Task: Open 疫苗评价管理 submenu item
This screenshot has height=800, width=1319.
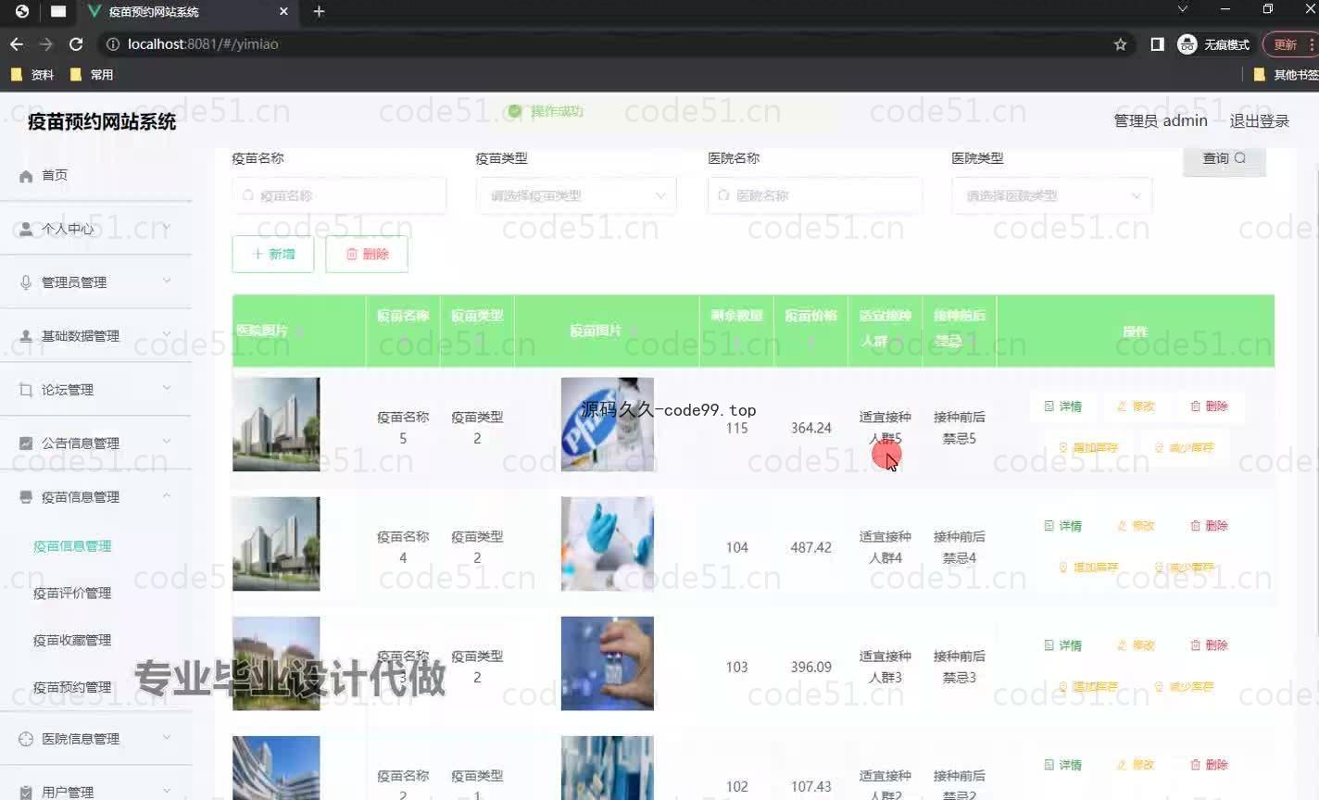Action: click(x=72, y=594)
